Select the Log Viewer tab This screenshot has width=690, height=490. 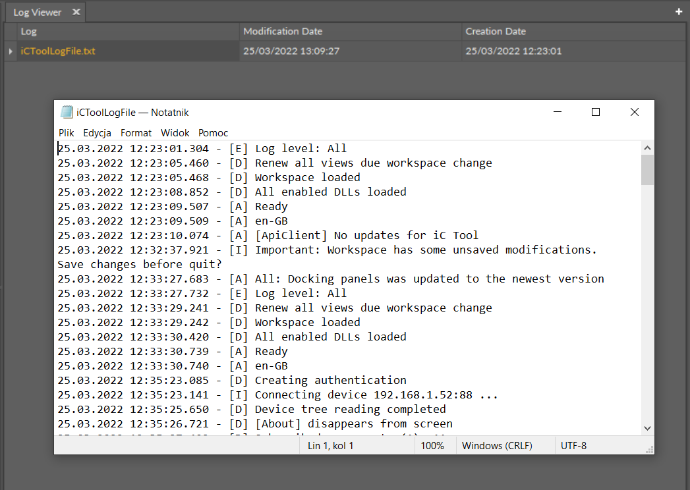pyautogui.click(x=38, y=12)
